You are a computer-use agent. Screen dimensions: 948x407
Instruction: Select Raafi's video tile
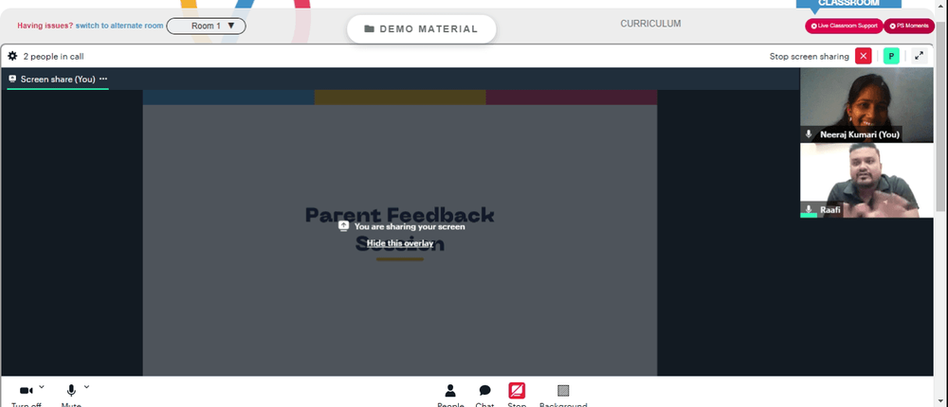pyautogui.click(x=866, y=180)
